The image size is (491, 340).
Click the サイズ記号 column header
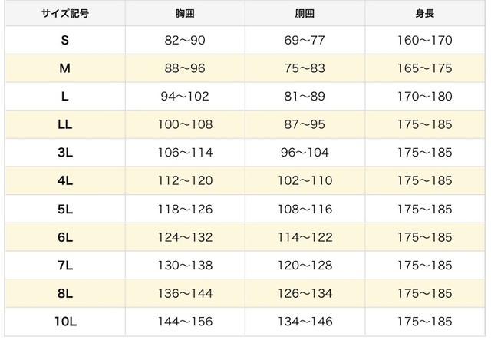tap(65, 14)
